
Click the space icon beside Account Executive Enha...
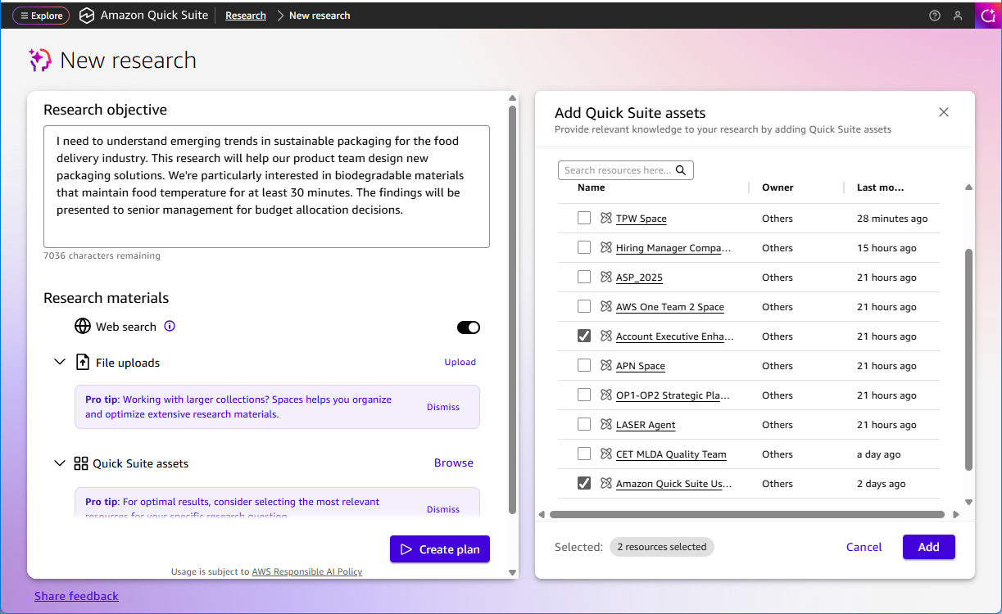point(606,336)
